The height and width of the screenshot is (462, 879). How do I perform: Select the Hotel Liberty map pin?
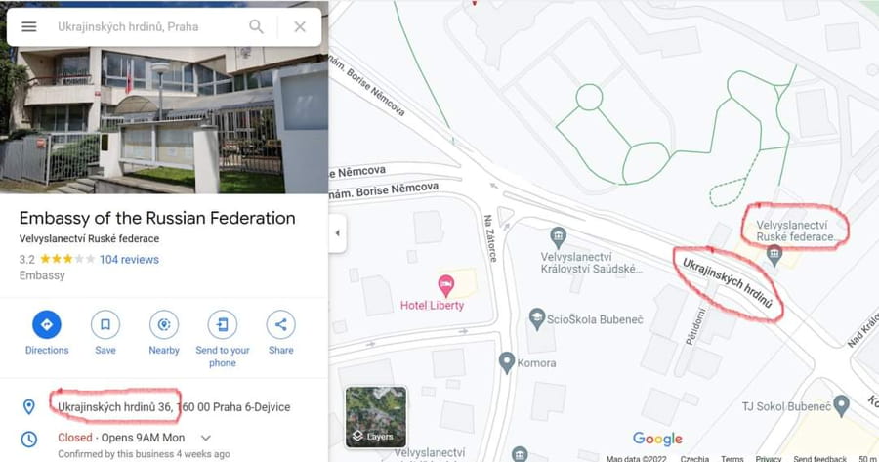pyautogui.click(x=445, y=286)
